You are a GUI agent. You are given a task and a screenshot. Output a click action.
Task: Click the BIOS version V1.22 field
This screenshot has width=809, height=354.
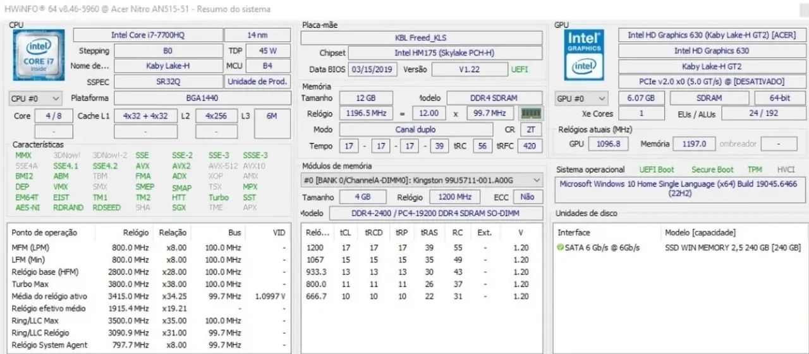coord(469,70)
